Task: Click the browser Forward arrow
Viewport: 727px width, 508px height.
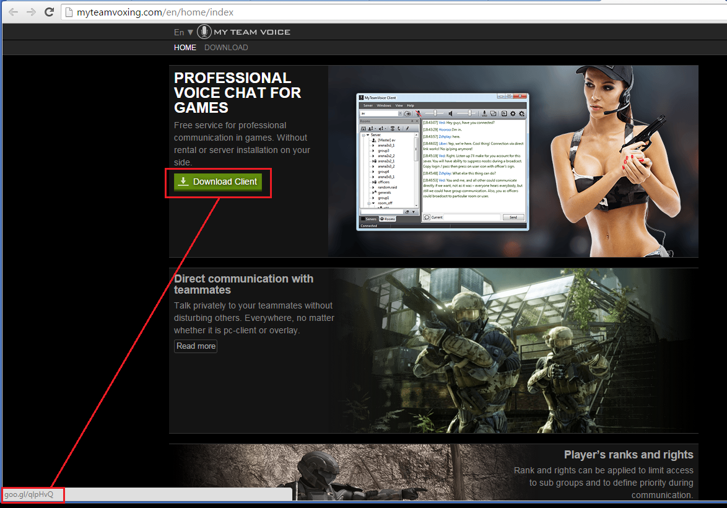Action: [x=31, y=12]
